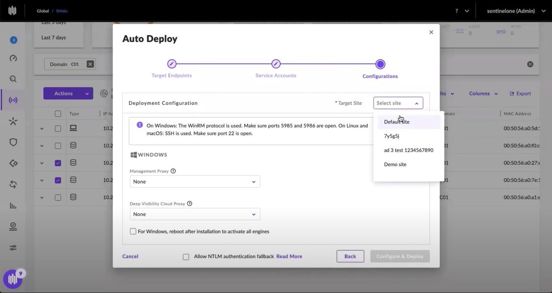Open the Ranger network discovery sidebar icon
The width and height of the screenshot is (552, 293).
point(13,100)
